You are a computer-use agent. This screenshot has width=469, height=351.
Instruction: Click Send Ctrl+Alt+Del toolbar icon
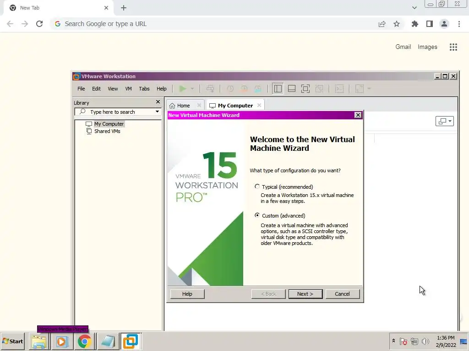click(x=210, y=89)
